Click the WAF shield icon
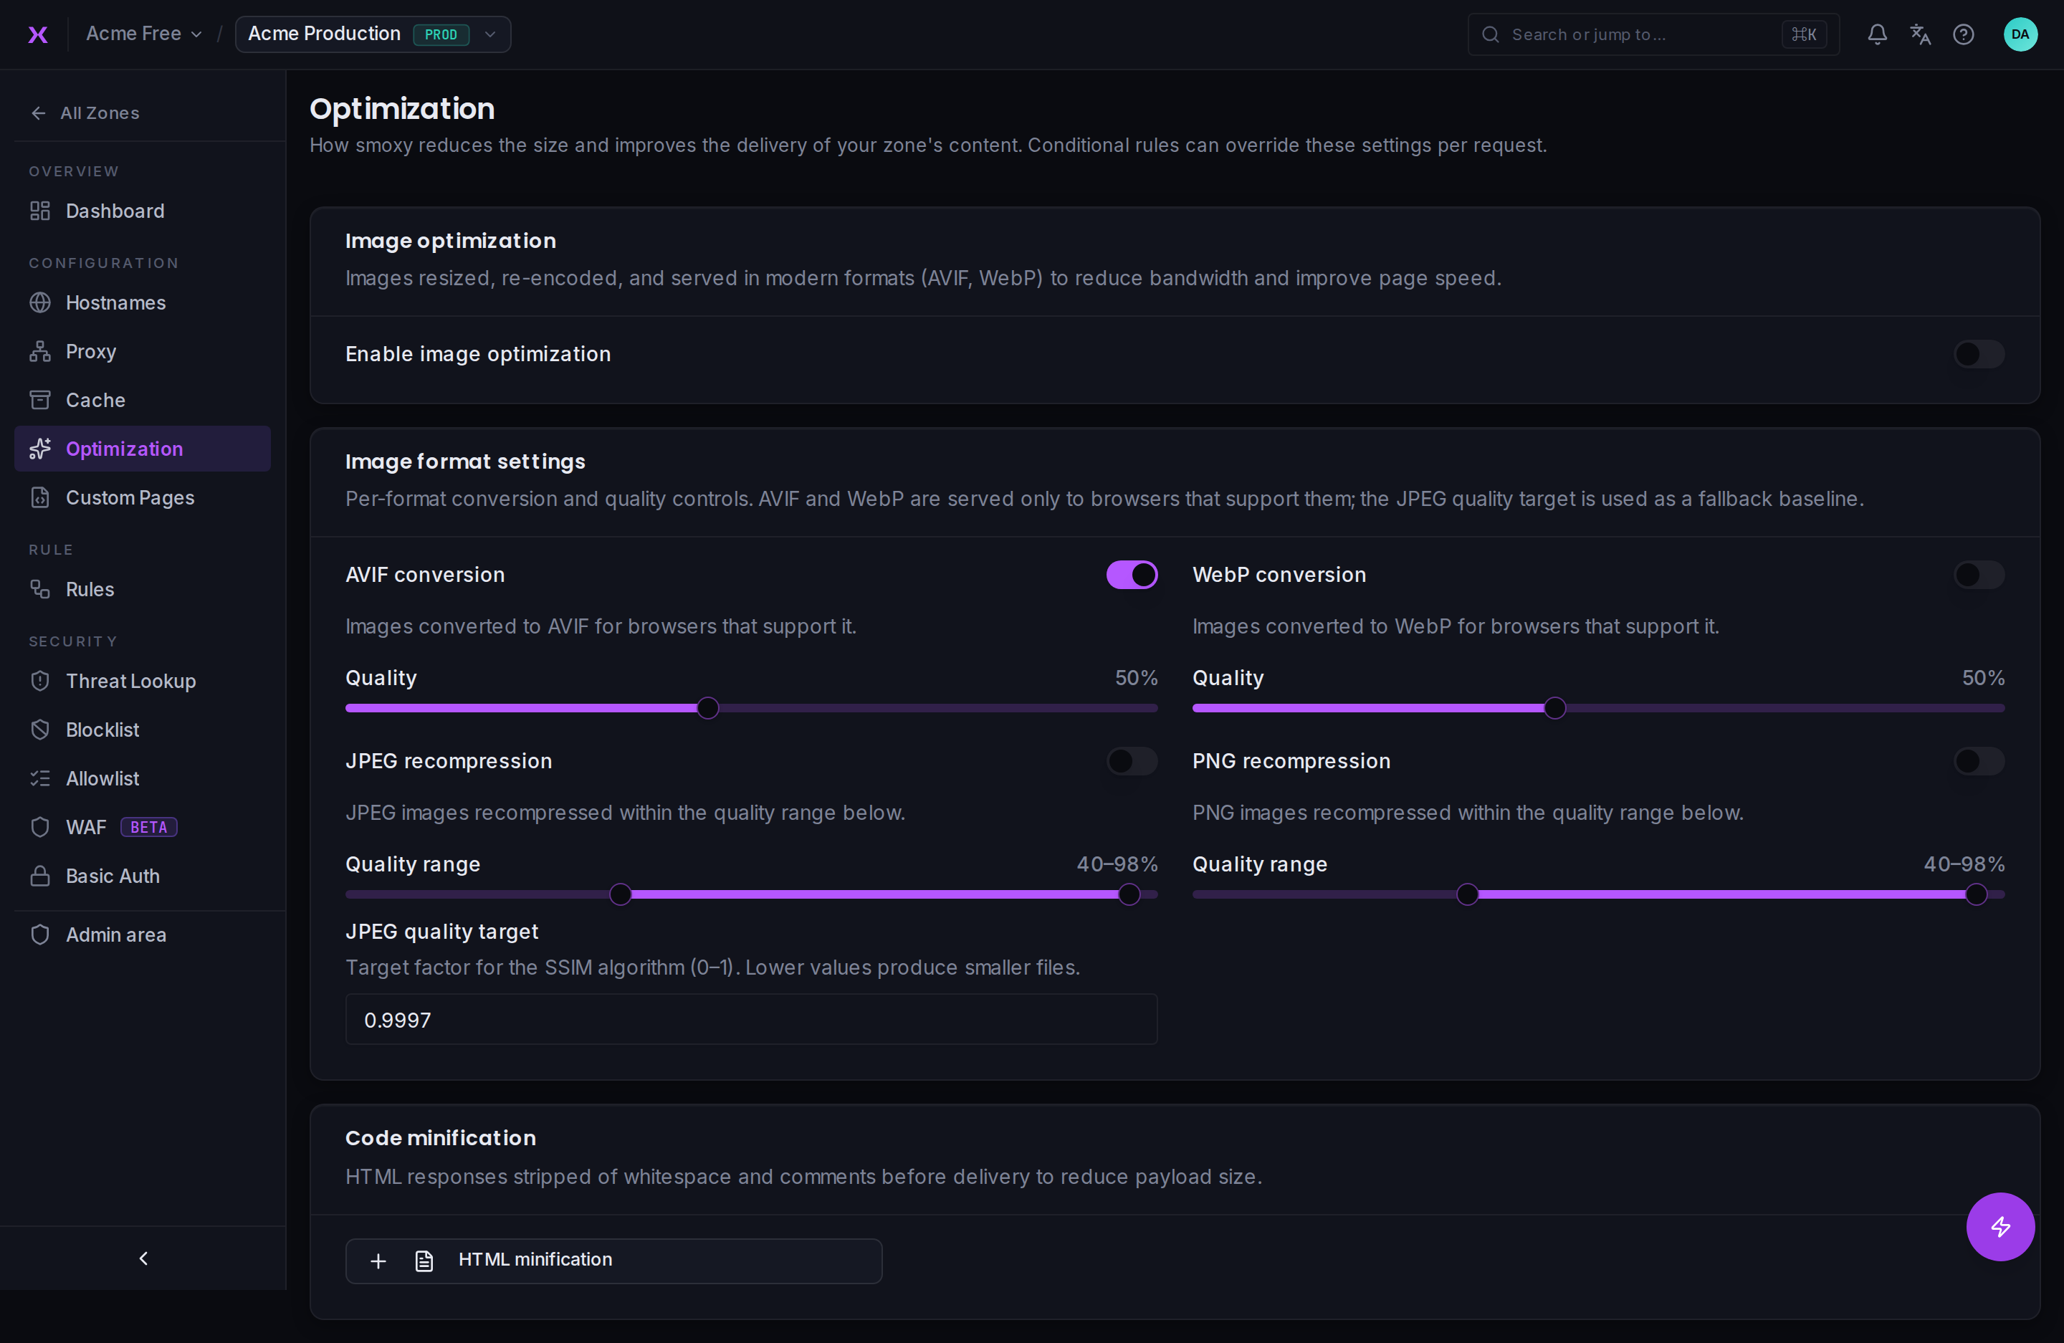 click(x=40, y=827)
